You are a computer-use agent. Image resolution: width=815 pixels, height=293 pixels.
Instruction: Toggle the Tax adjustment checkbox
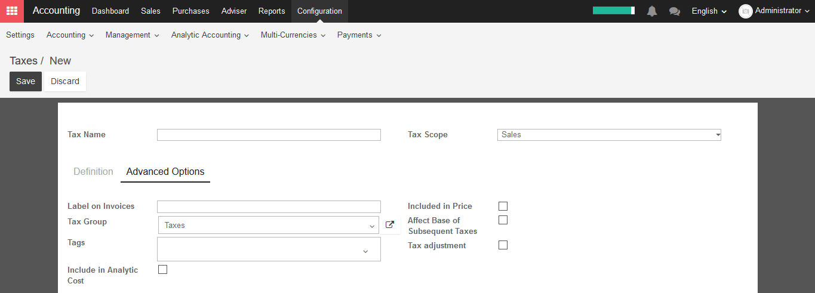tap(503, 245)
